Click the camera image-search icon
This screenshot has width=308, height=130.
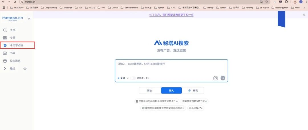tap(216, 78)
